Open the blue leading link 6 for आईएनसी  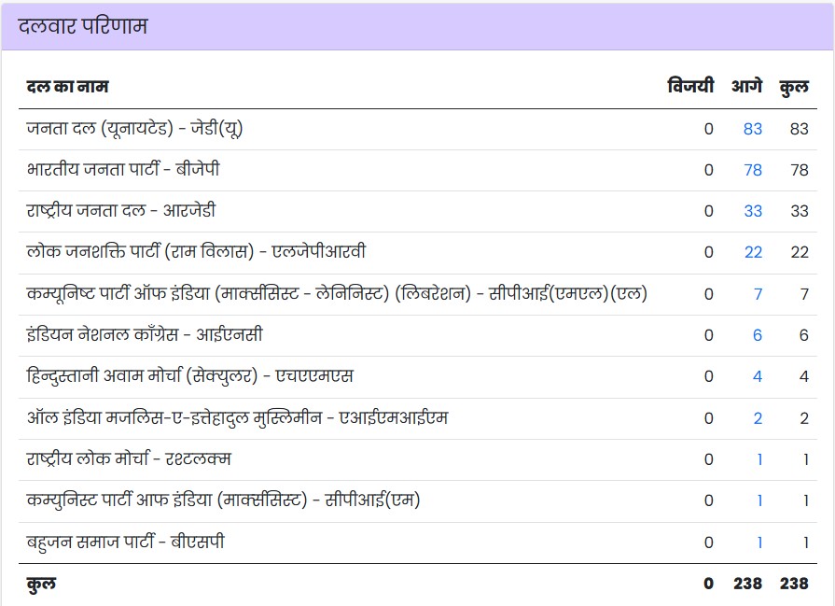pyautogui.click(x=758, y=335)
